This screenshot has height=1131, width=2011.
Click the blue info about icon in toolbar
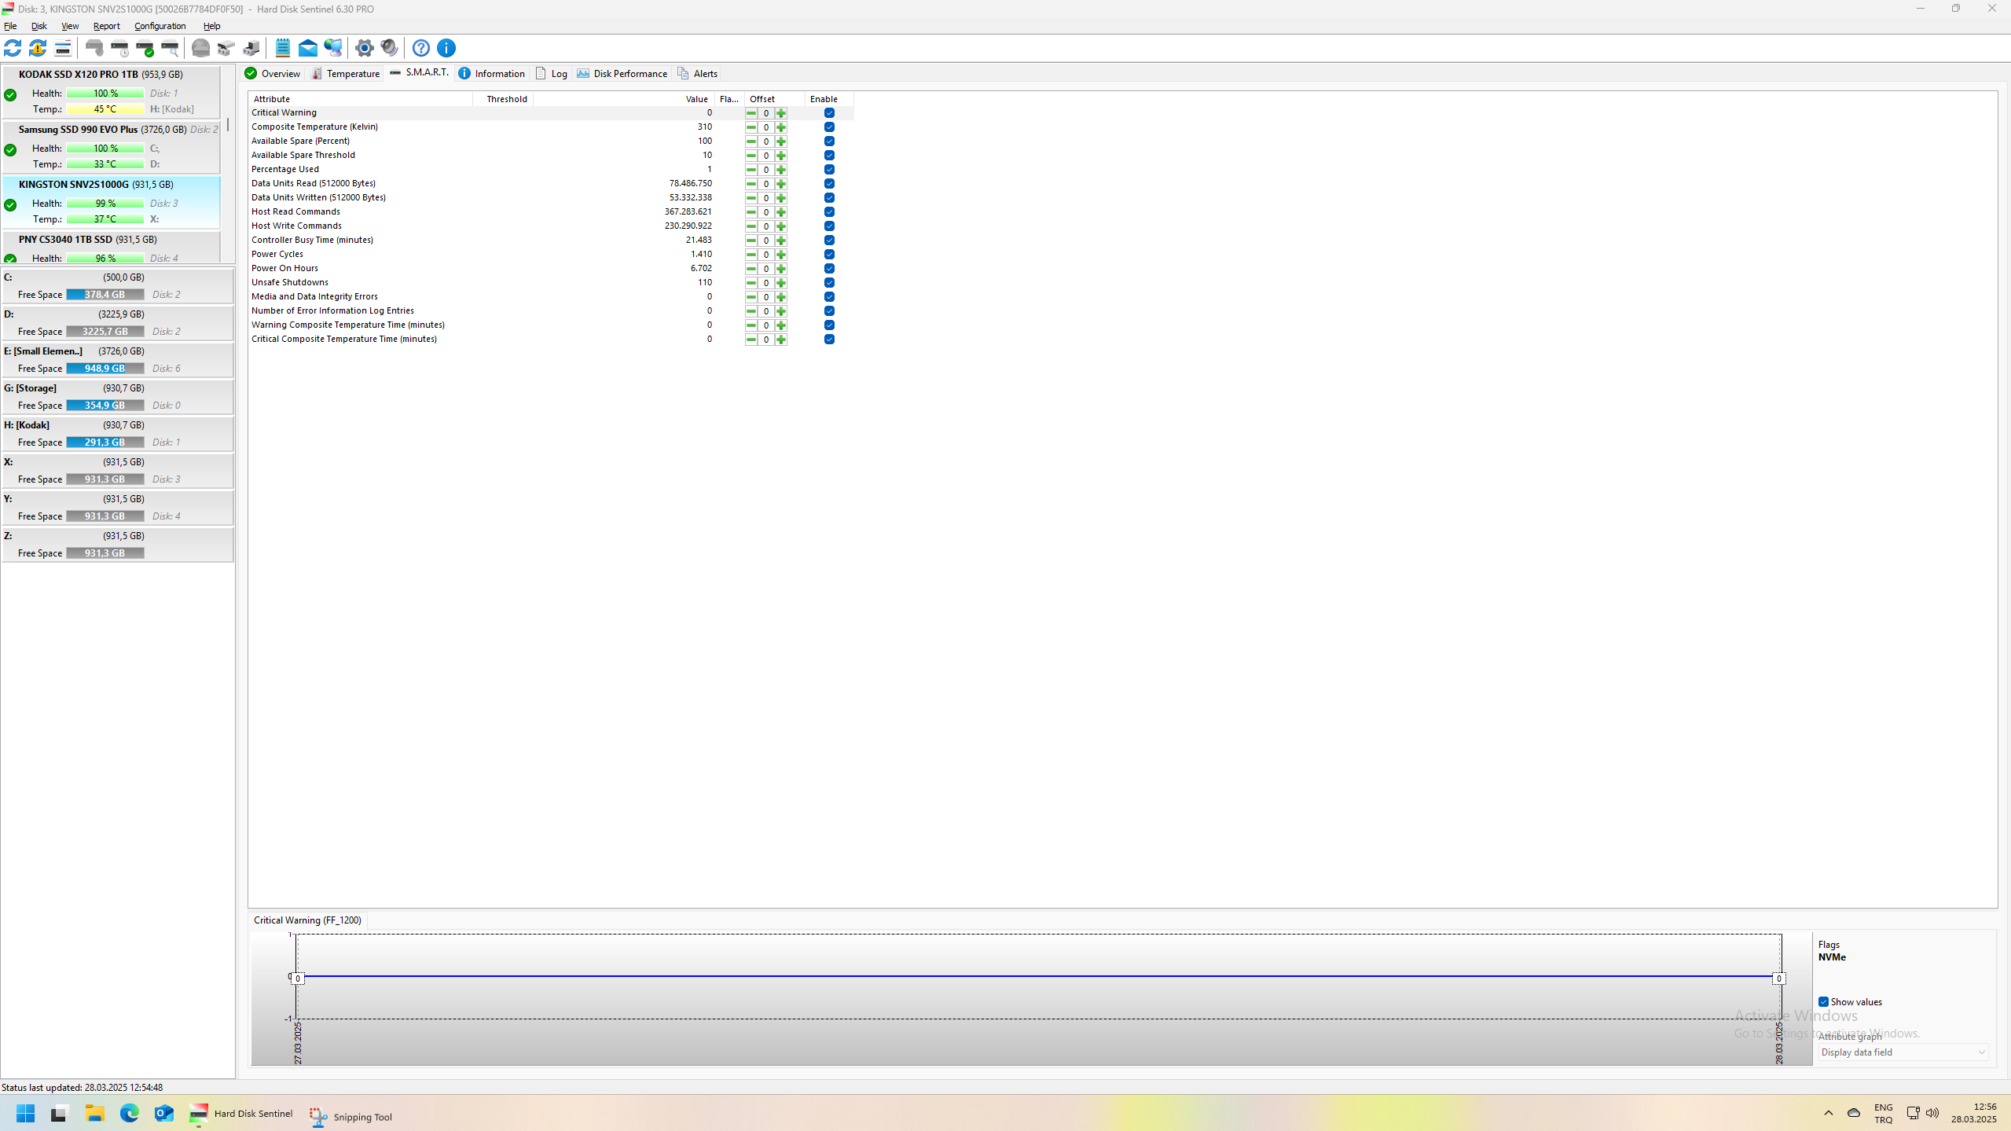coord(446,48)
